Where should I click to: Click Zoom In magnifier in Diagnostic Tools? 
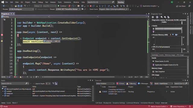(x=162, y=17)
